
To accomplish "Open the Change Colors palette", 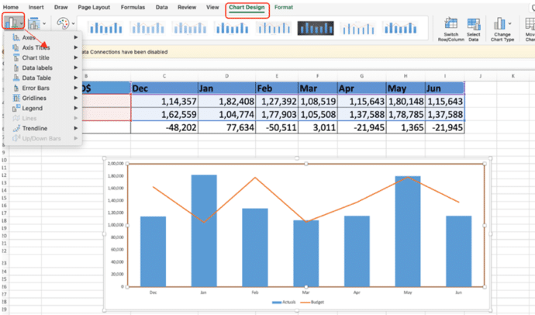I will coord(64,24).
